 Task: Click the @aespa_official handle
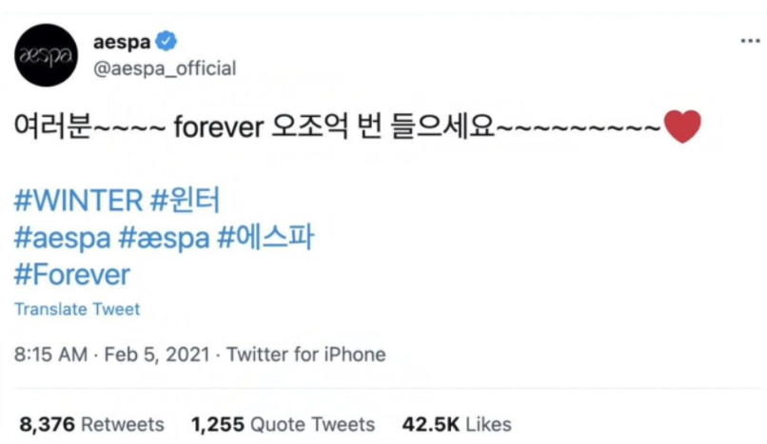165,68
